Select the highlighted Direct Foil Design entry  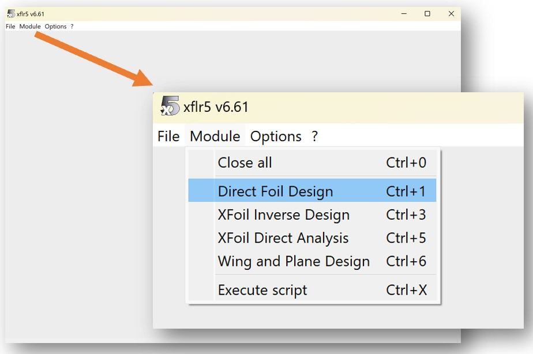point(275,191)
